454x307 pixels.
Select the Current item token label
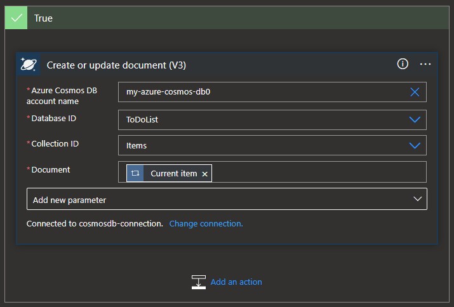[173, 173]
